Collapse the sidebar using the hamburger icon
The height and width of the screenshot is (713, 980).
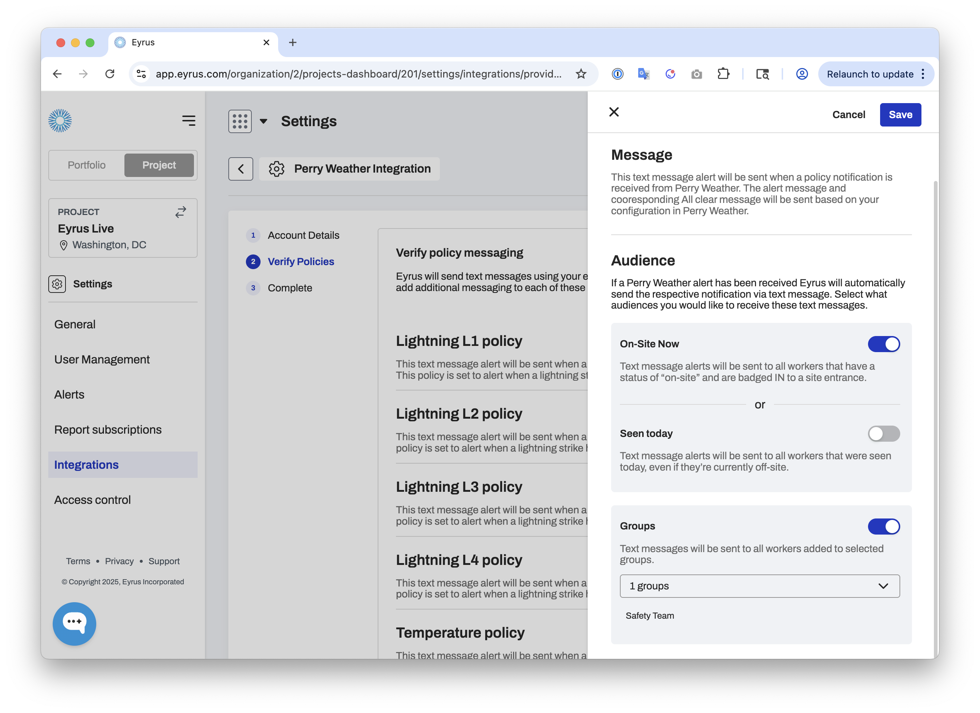189,121
